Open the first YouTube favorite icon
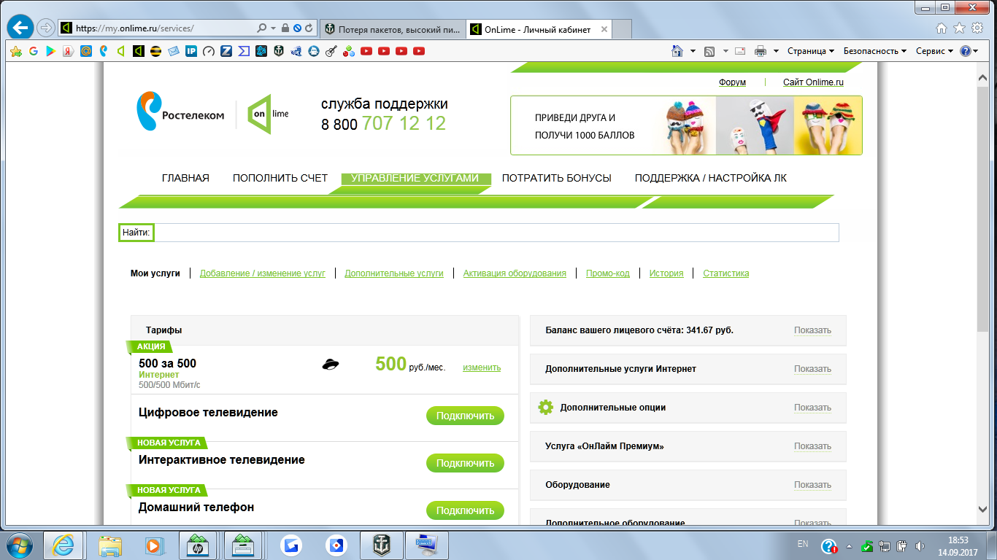This screenshot has height=560, width=997. click(366, 51)
